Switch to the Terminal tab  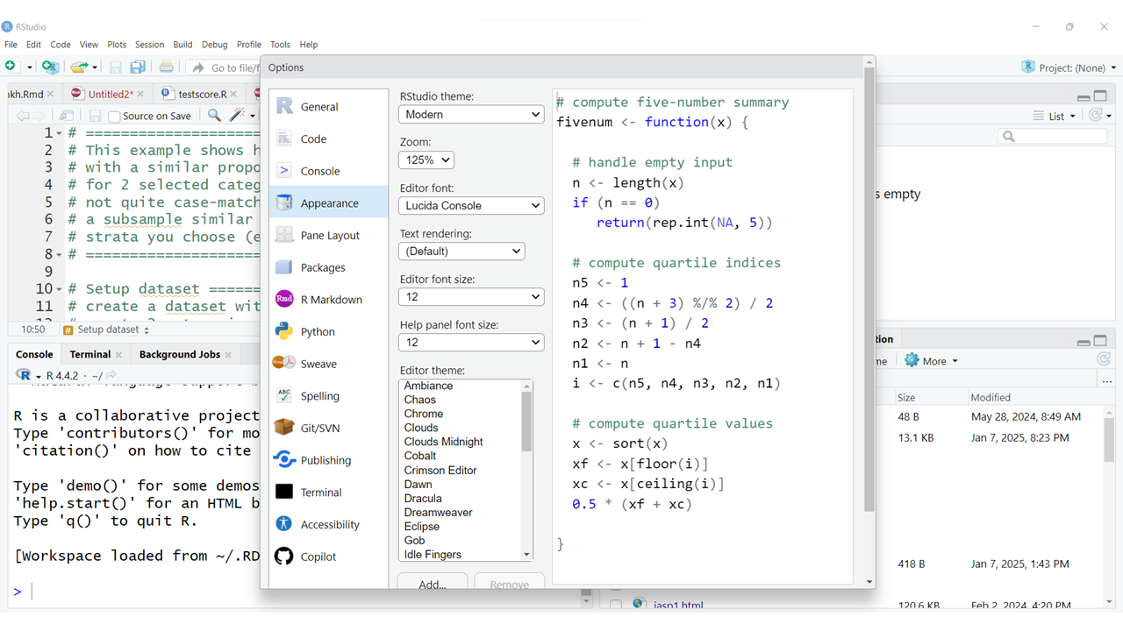coord(90,355)
